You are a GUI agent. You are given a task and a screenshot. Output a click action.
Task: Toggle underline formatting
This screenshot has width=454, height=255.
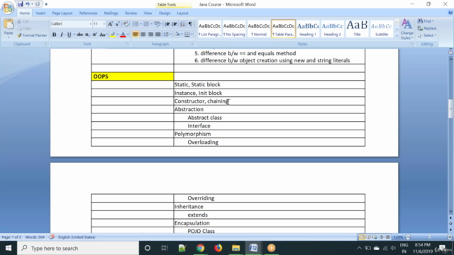[69, 35]
